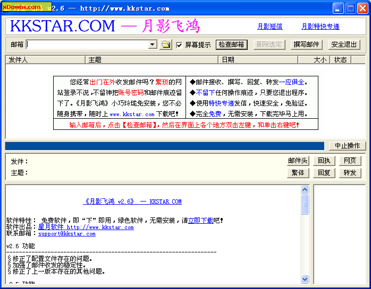Screen dimensions: 371x289
Task: Click the KKSTAR.COM banner title
Action: tap(63, 26)
